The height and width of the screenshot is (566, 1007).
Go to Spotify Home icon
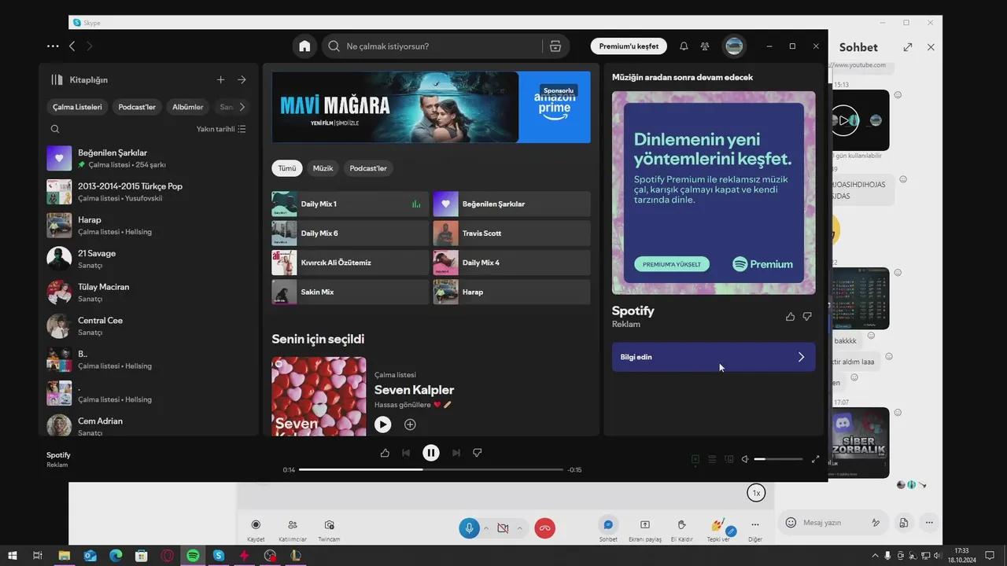304,46
